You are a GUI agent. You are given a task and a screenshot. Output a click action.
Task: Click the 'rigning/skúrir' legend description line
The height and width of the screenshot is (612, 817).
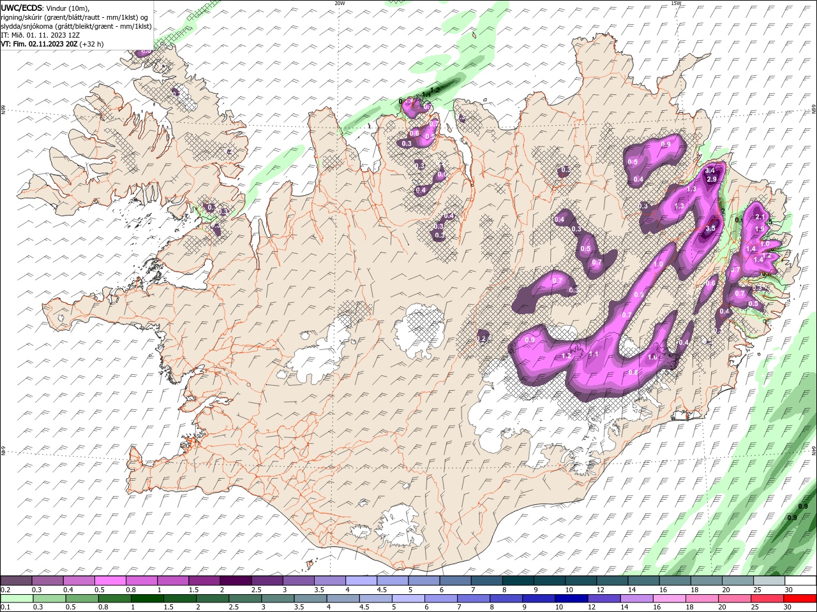74,17
